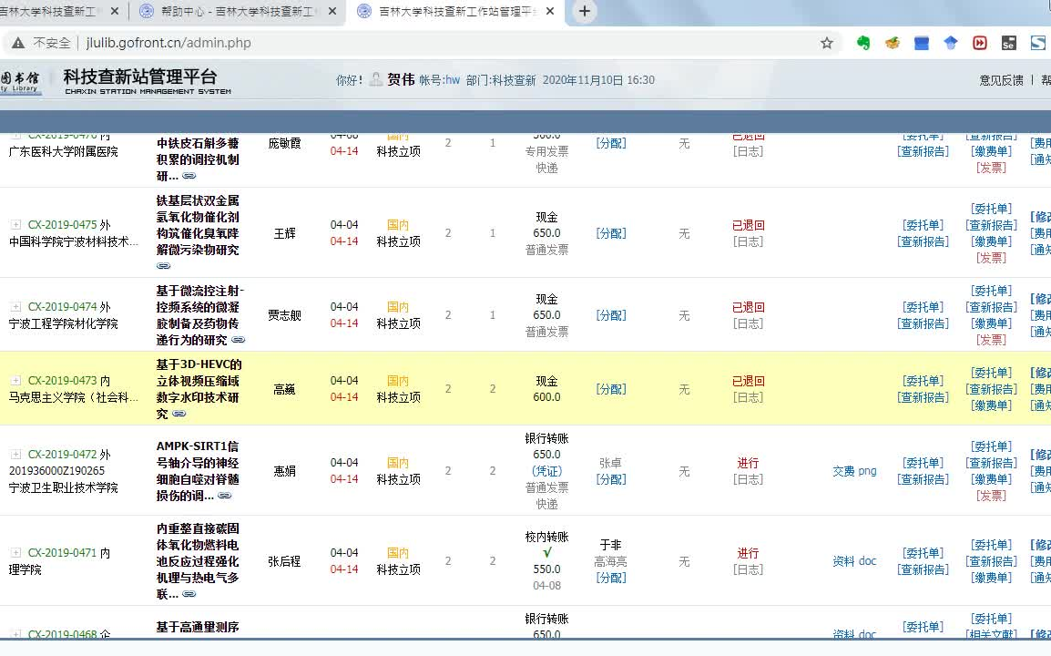Open the Selenium IDE extension icon
Image resolution: width=1051 pixels, height=656 pixels.
click(1008, 42)
